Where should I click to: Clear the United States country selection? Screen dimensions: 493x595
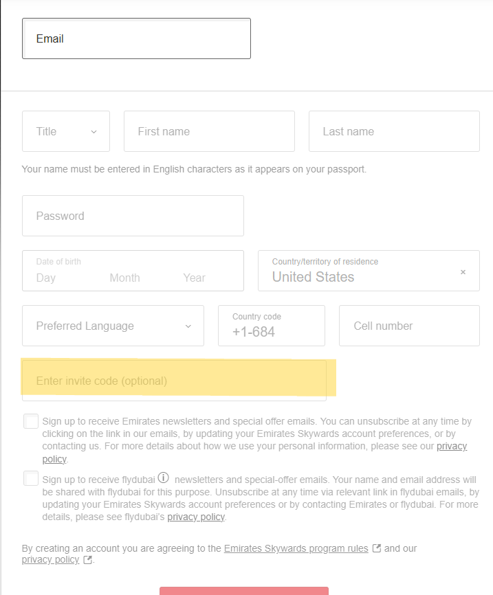click(463, 272)
